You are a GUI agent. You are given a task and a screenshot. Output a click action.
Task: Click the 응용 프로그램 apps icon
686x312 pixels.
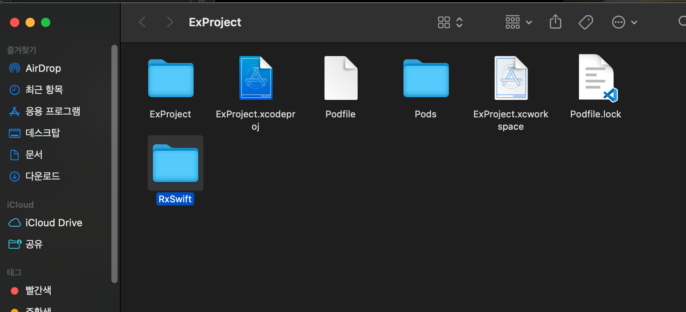(14, 112)
